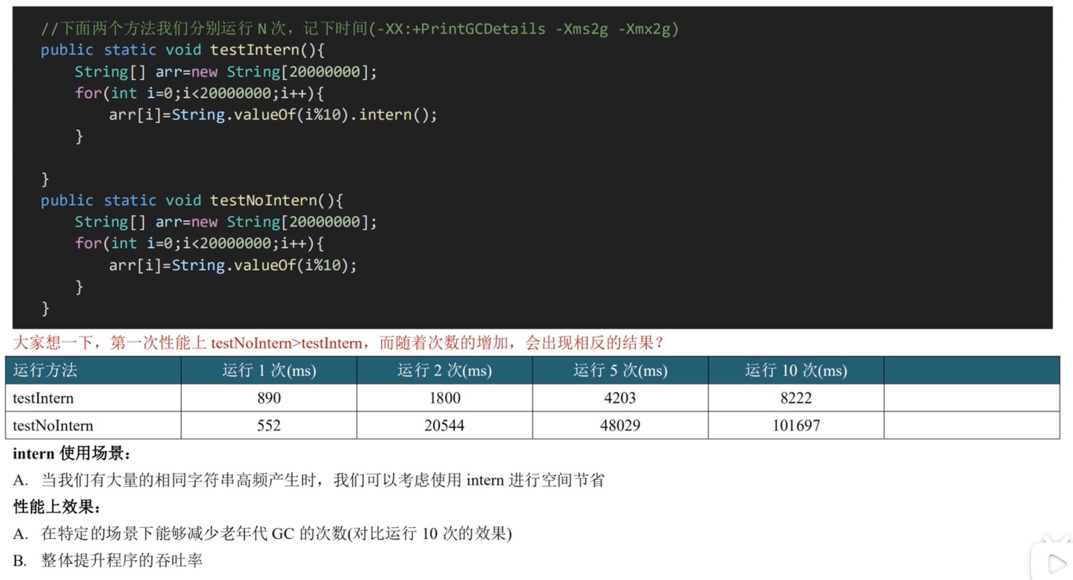Click the for loop line in testNoIntern
Image resolution: width=1073 pixels, height=580 pixels.
(199, 244)
